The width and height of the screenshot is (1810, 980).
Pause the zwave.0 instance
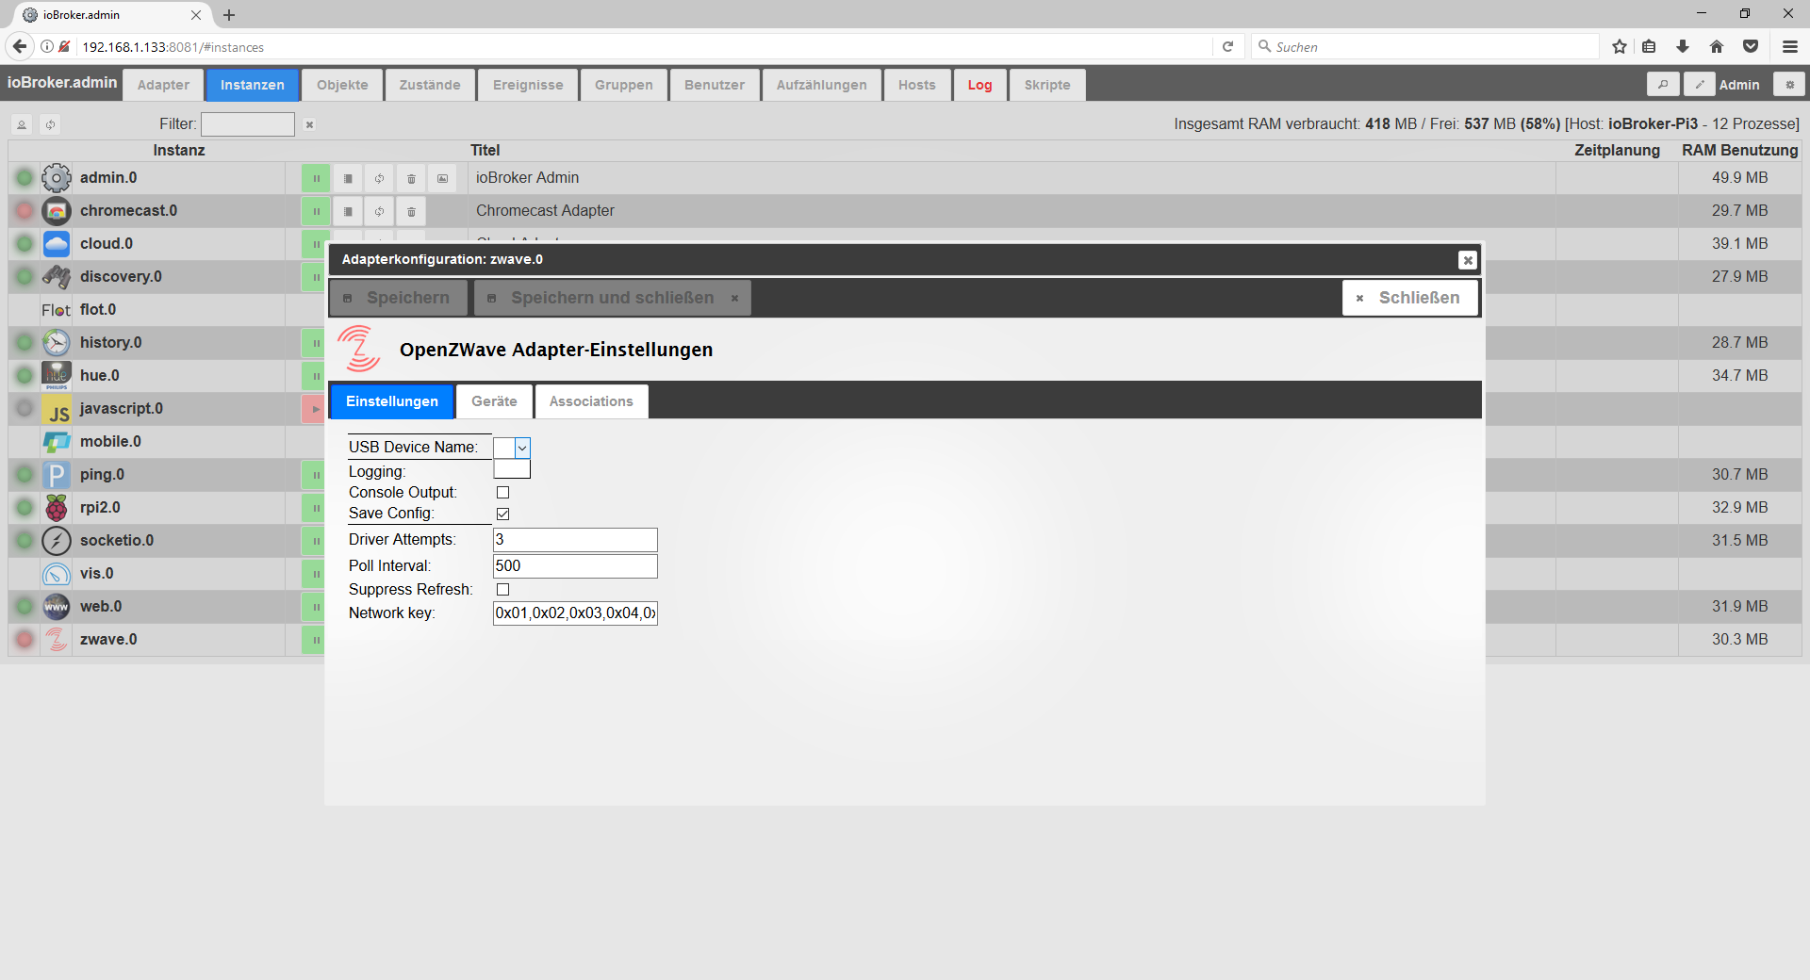click(314, 640)
